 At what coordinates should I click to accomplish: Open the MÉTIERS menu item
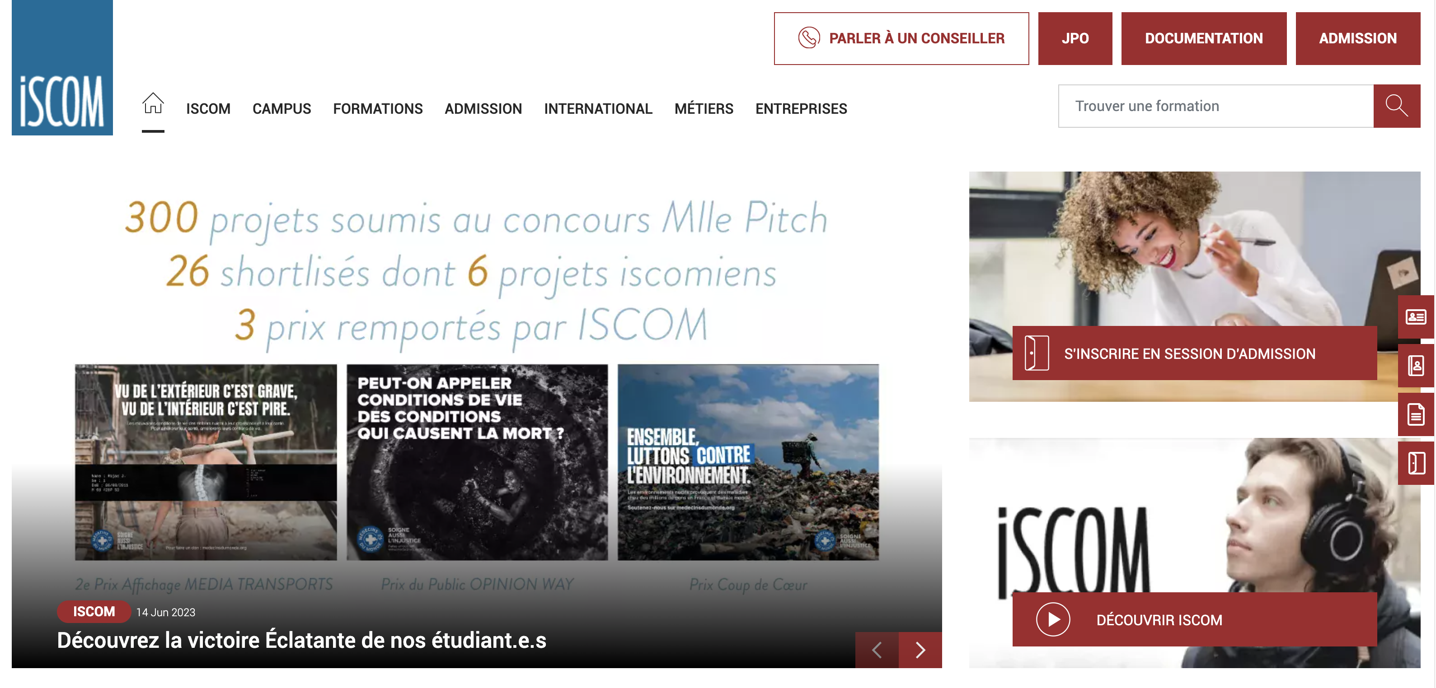(x=704, y=109)
